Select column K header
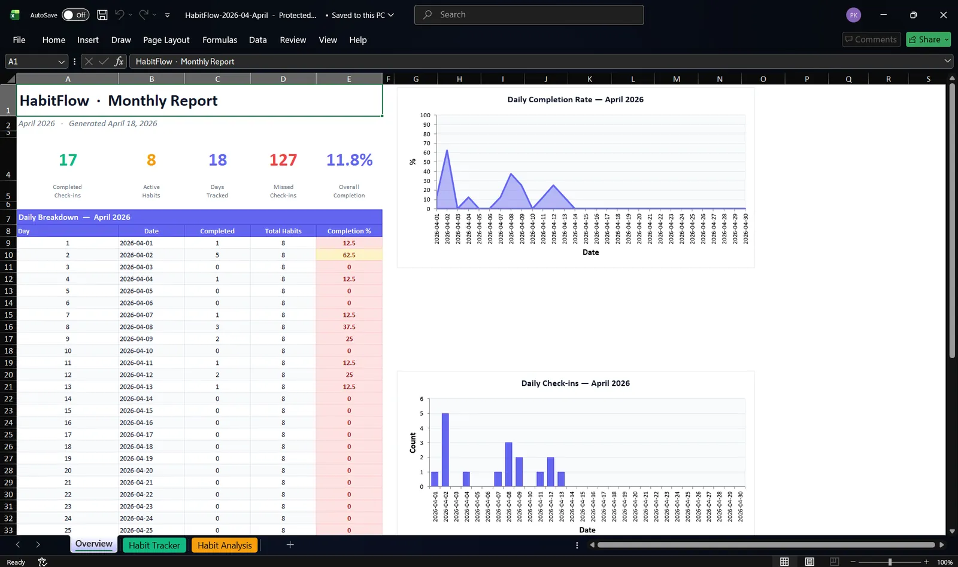Image resolution: width=958 pixels, height=567 pixels. 590,79
